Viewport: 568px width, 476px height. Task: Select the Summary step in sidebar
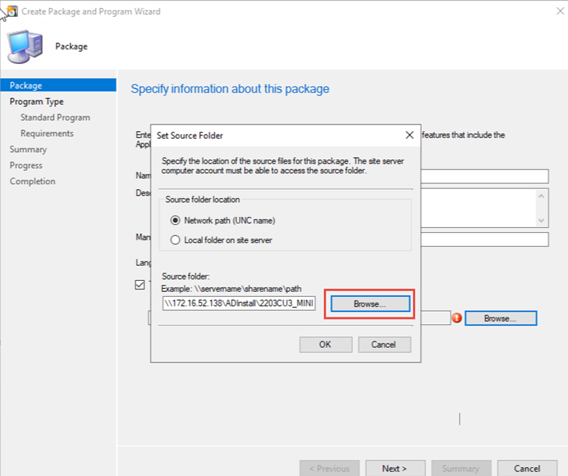[x=28, y=149]
